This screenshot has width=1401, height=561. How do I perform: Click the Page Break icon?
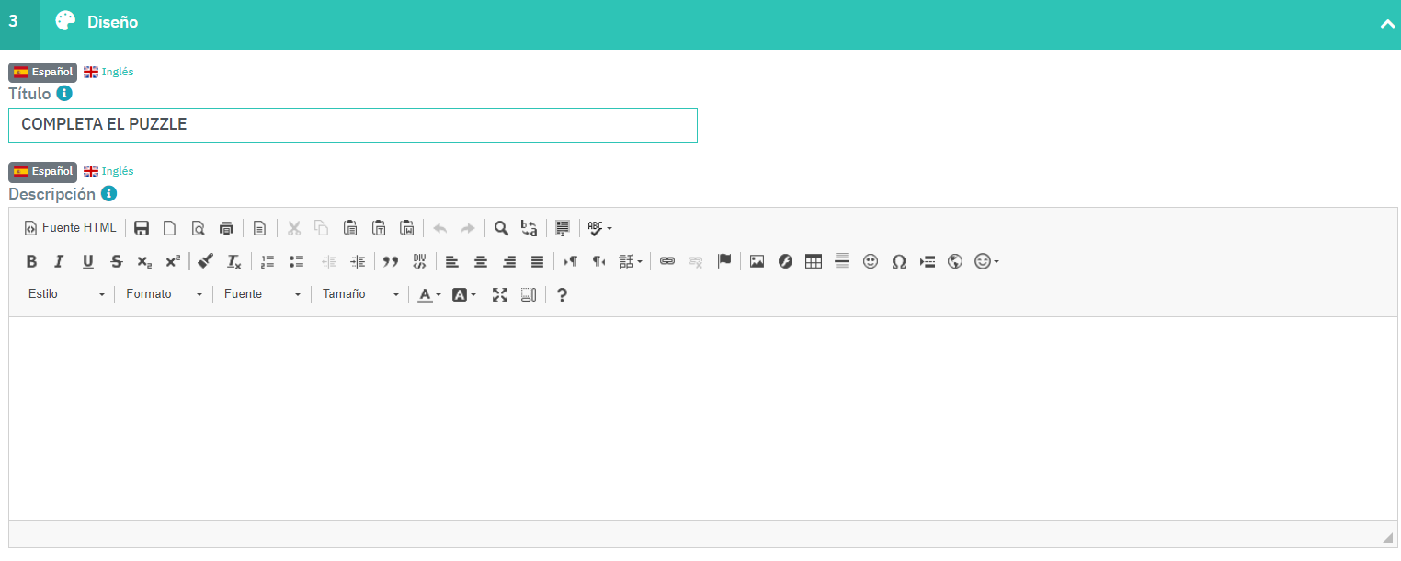pos(928,261)
